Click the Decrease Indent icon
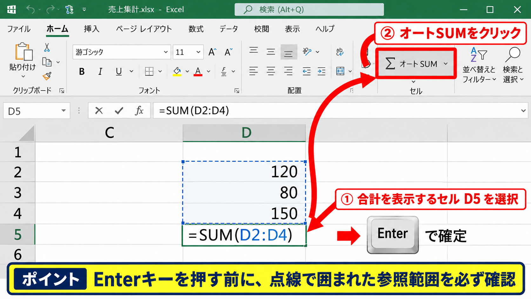The image size is (531, 299). point(306,71)
